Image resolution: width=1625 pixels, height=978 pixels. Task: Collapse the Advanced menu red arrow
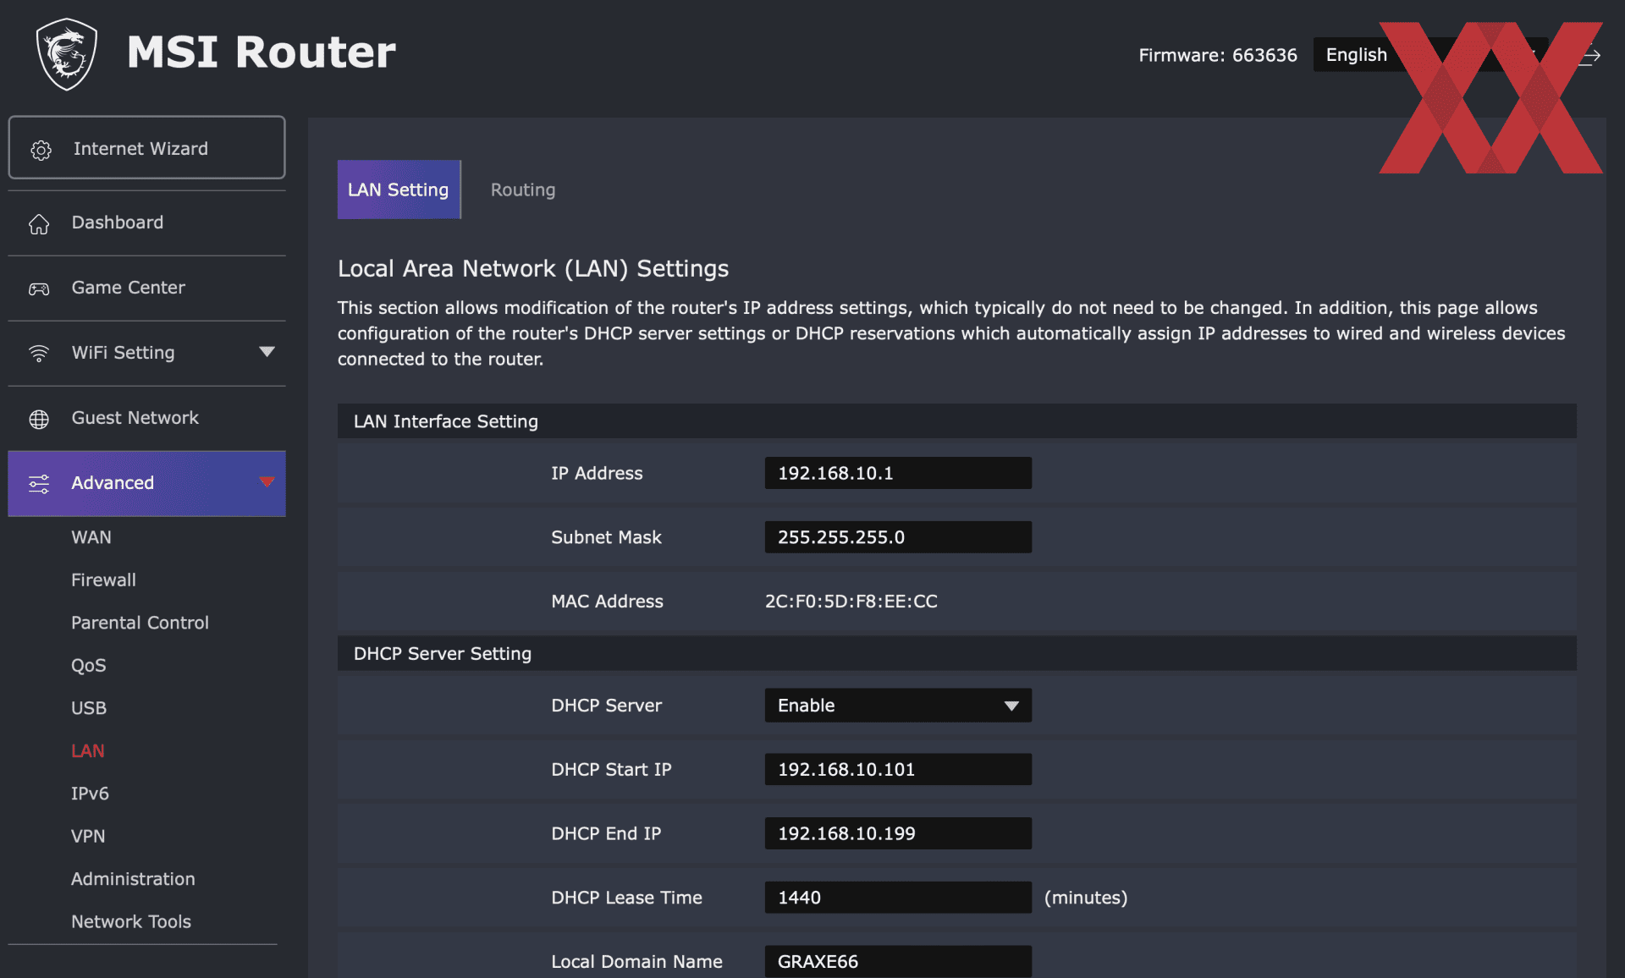pyautogui.click(x=267, y=482)
